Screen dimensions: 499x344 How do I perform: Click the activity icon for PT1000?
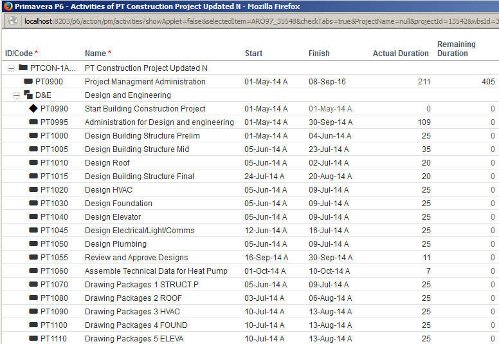[x=33, y=135]
